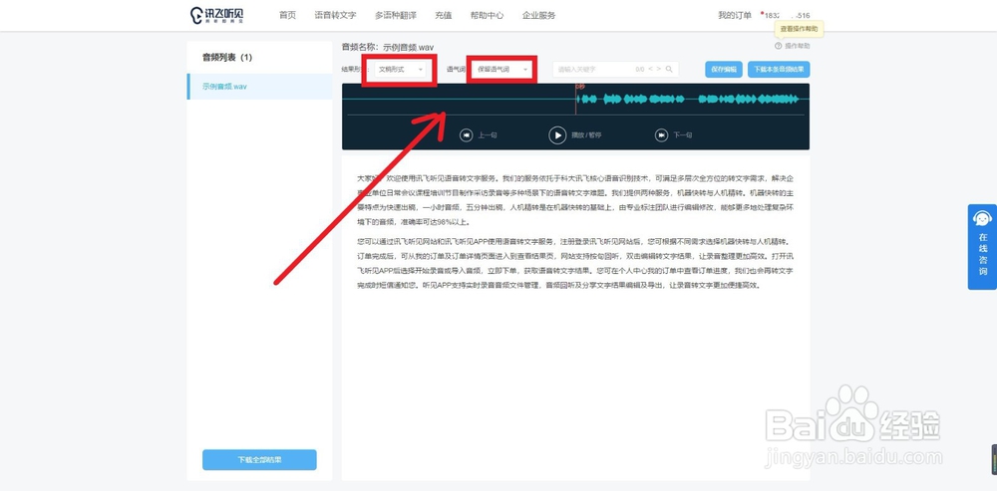The height and width of the screenshot is (491, 997).
Task: Click the previous match '<' arrow
Action: tap(650, 70)
